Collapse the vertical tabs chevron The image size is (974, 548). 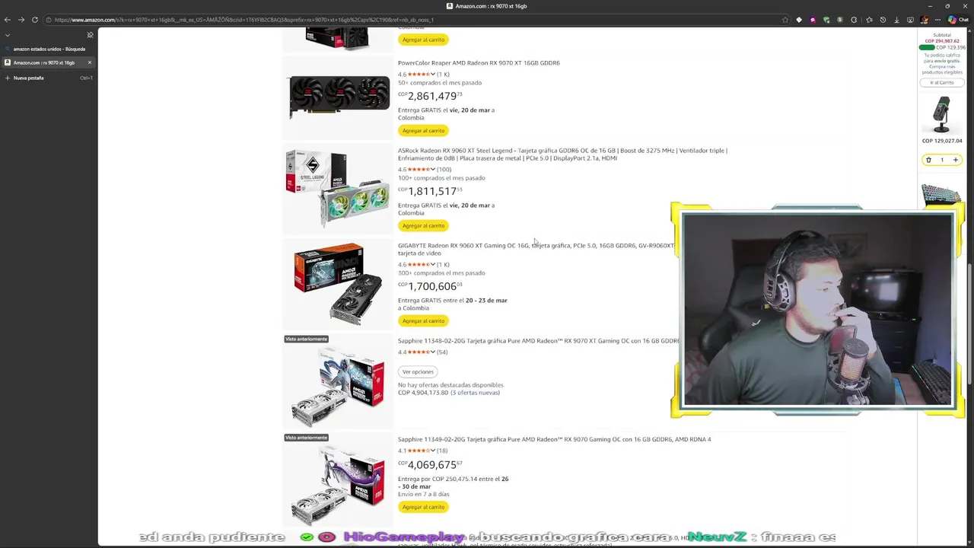point(8,35)
